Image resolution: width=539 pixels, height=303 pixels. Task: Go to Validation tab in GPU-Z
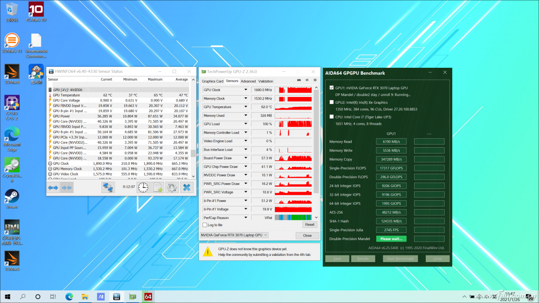pyautogui.click(x=266, y=81)
